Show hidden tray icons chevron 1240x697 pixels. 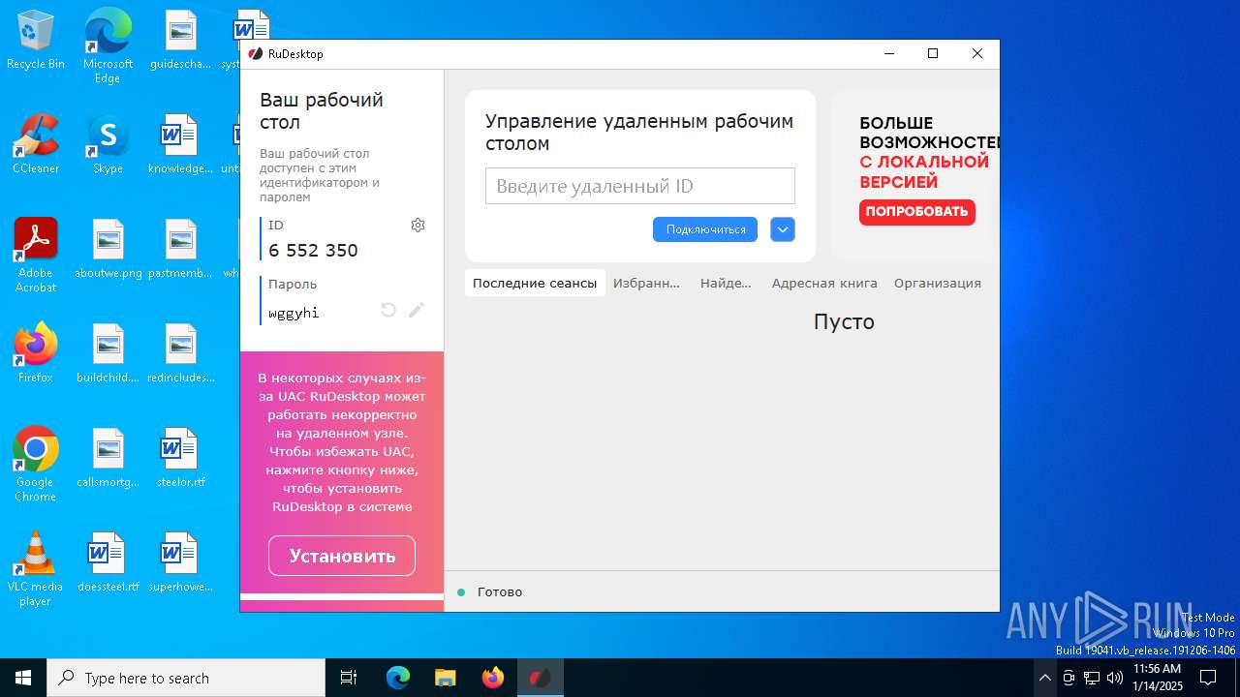tap(1044, 678)
